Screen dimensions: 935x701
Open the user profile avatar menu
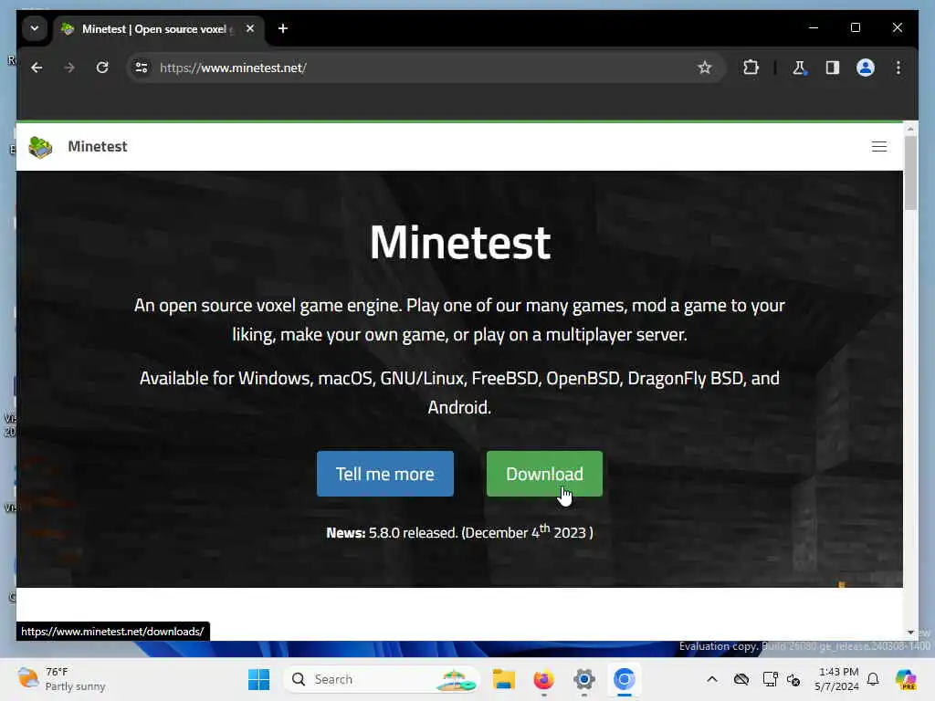coord(866,68)
